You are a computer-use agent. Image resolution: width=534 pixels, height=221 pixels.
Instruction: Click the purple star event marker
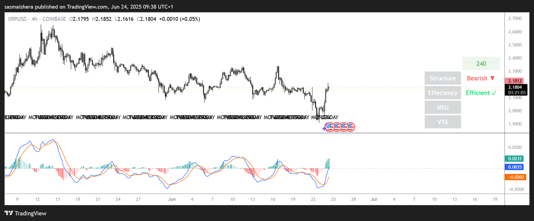pyautogui.click(x=324, y=129)
